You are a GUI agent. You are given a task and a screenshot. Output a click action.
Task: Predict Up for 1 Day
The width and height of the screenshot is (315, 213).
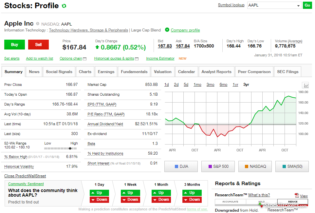(99, 193)
